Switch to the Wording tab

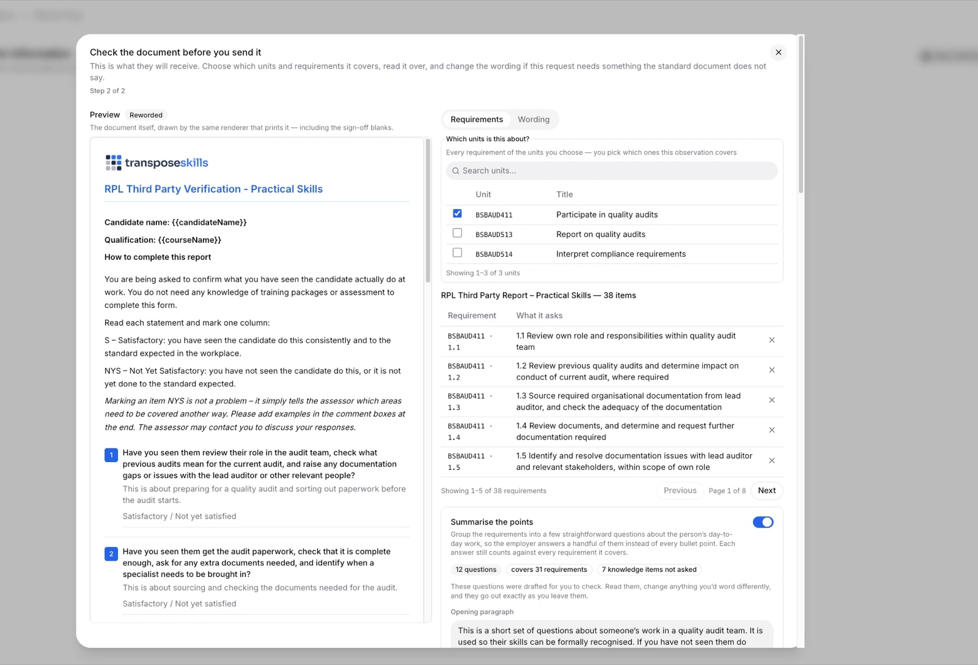534,119
